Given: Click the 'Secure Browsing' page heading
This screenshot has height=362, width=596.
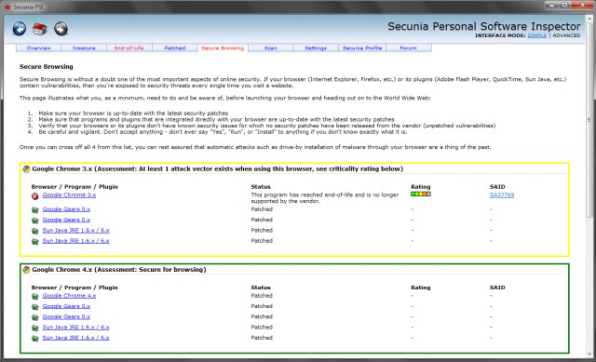Looking at the screenshot, I should tap(47, 66).
